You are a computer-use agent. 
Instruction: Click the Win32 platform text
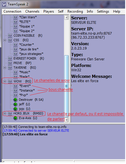click(x=76, y=70)
